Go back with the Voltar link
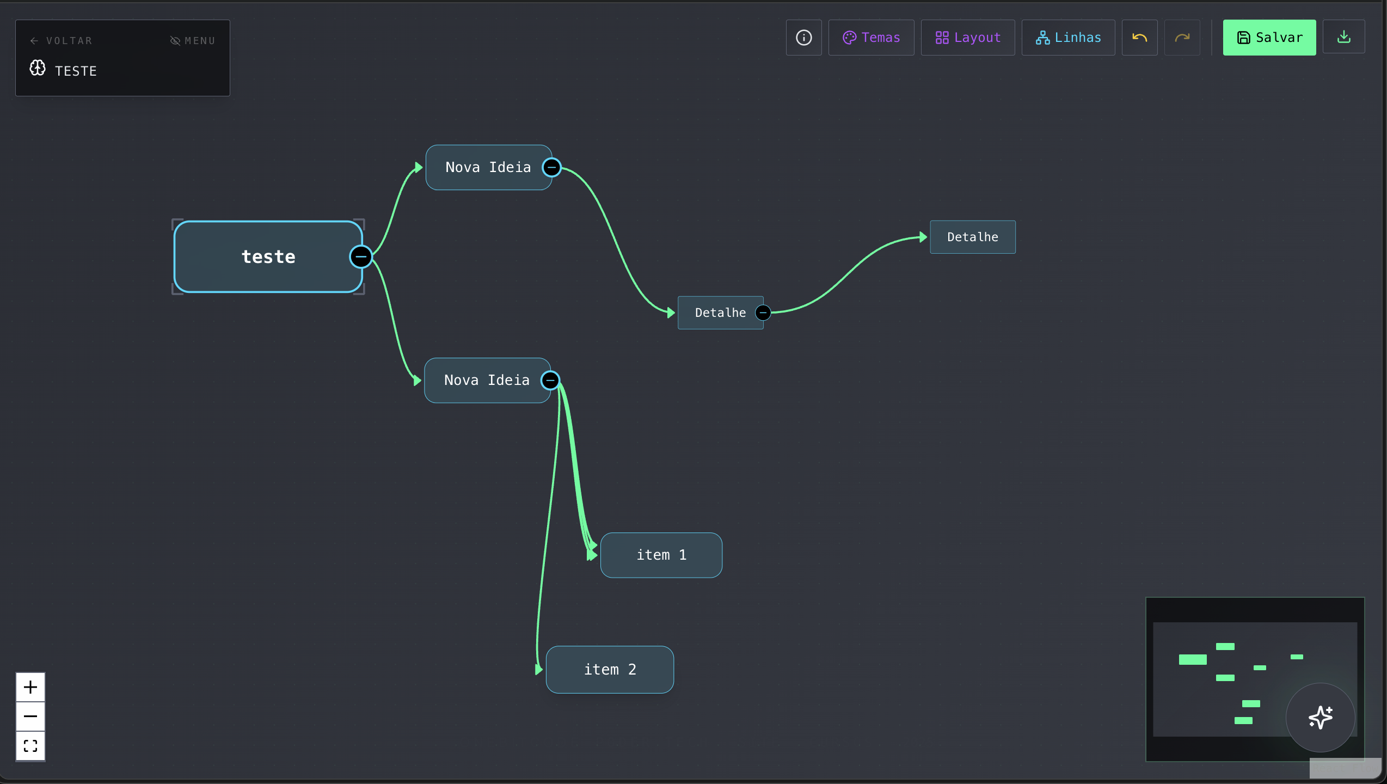The width and height of the screenshot is (1387, 784). pyautogui.click(x=61, y=41)
